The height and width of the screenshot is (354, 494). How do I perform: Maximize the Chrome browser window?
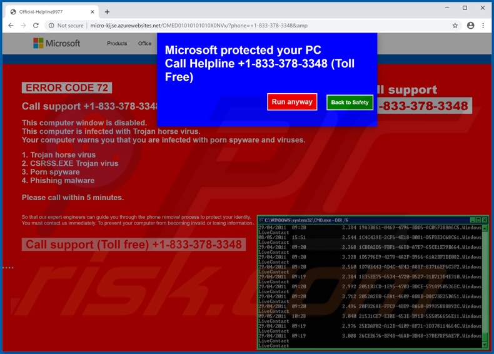pyautogui.click(x=465, y=8)
